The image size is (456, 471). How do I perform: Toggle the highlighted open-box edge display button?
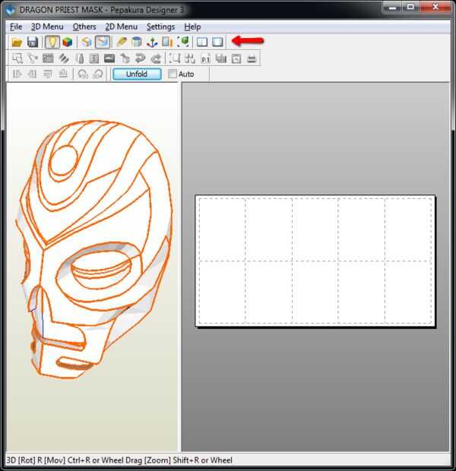[x=103, y=42]
